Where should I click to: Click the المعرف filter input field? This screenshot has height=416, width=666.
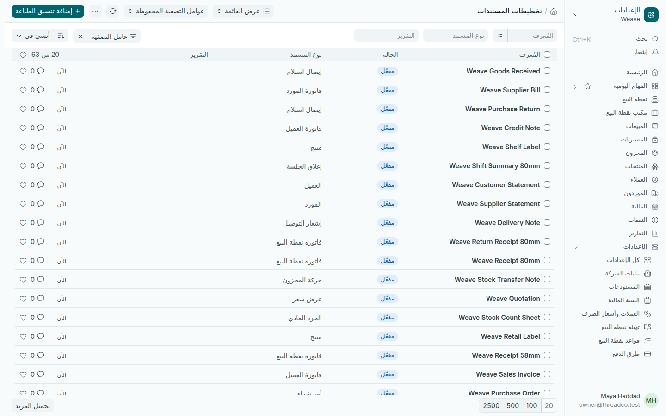coord(532,35)
